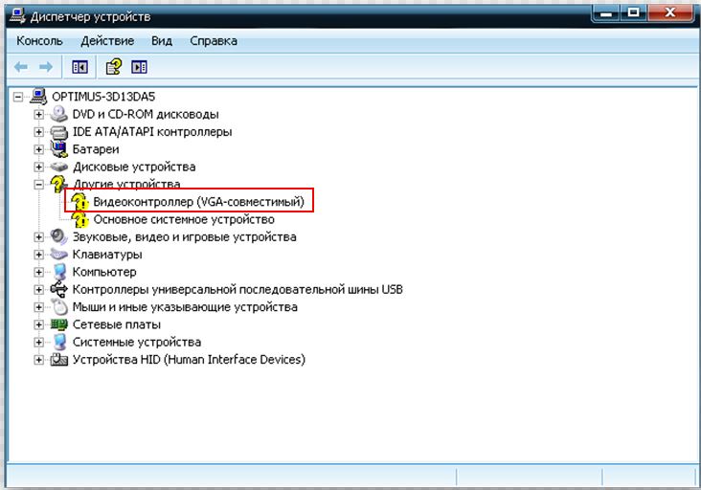Click the Клавиатуры keyboard icon
Viewport: 701px width, 490px height.
[59, 255]
